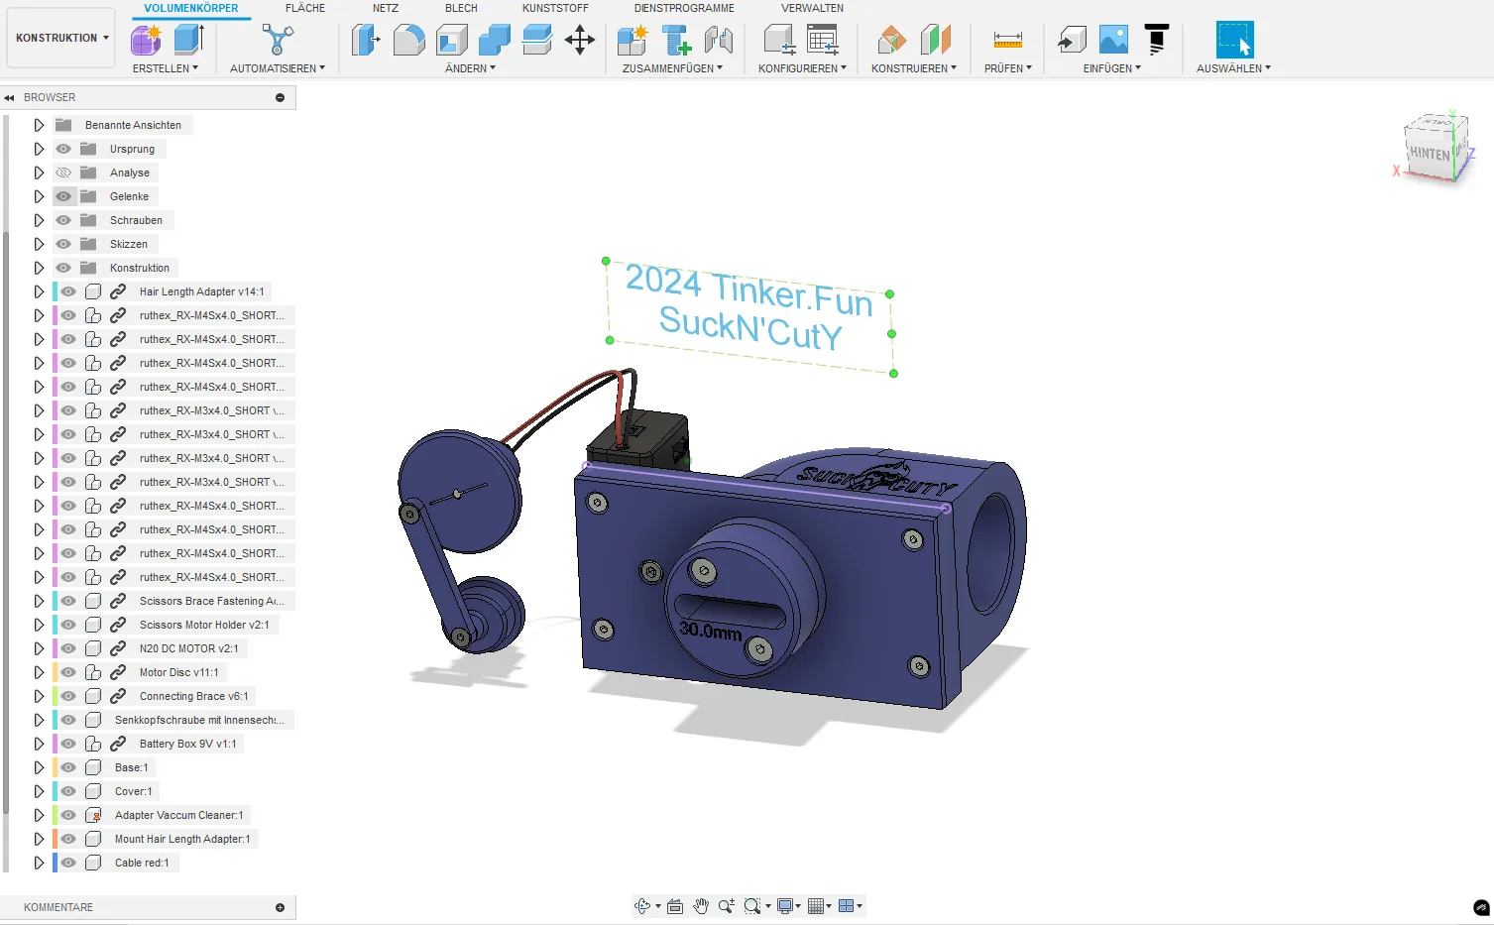The height and width of the screenshot is (925, 1494).
Task: Open the PRÜFEN dropdown menu
Action: [x=1008, y=68]
